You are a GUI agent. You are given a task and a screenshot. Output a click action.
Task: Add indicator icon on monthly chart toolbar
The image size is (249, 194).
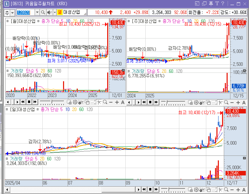81,102
